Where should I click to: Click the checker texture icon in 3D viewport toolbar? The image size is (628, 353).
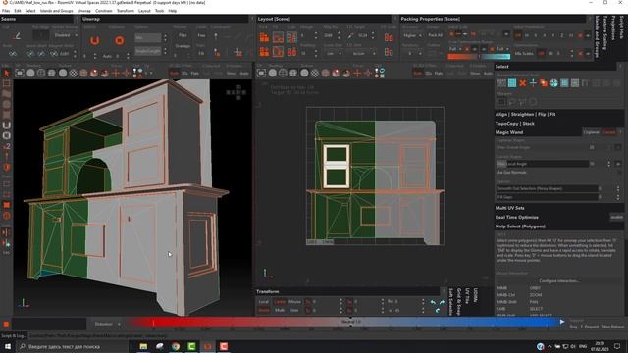pos(74,73)
